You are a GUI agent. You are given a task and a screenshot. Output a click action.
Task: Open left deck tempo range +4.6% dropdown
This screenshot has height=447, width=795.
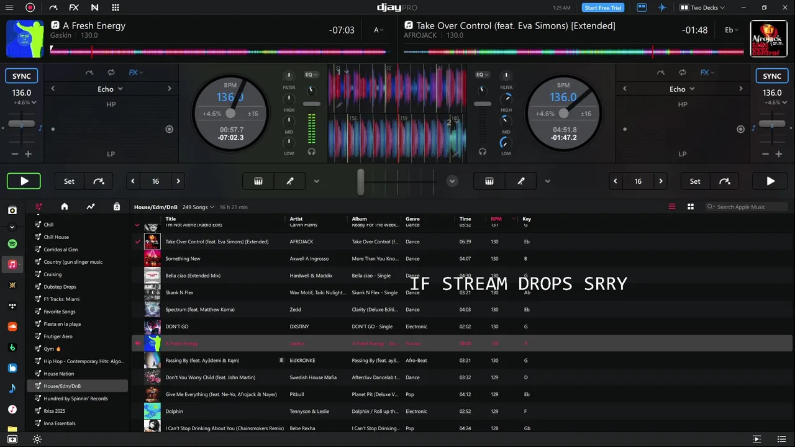25,102
